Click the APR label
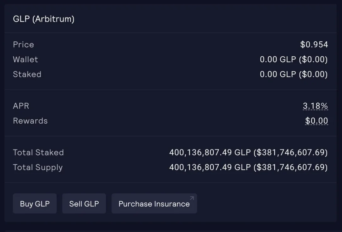342x232 pixels. point(21,106)
